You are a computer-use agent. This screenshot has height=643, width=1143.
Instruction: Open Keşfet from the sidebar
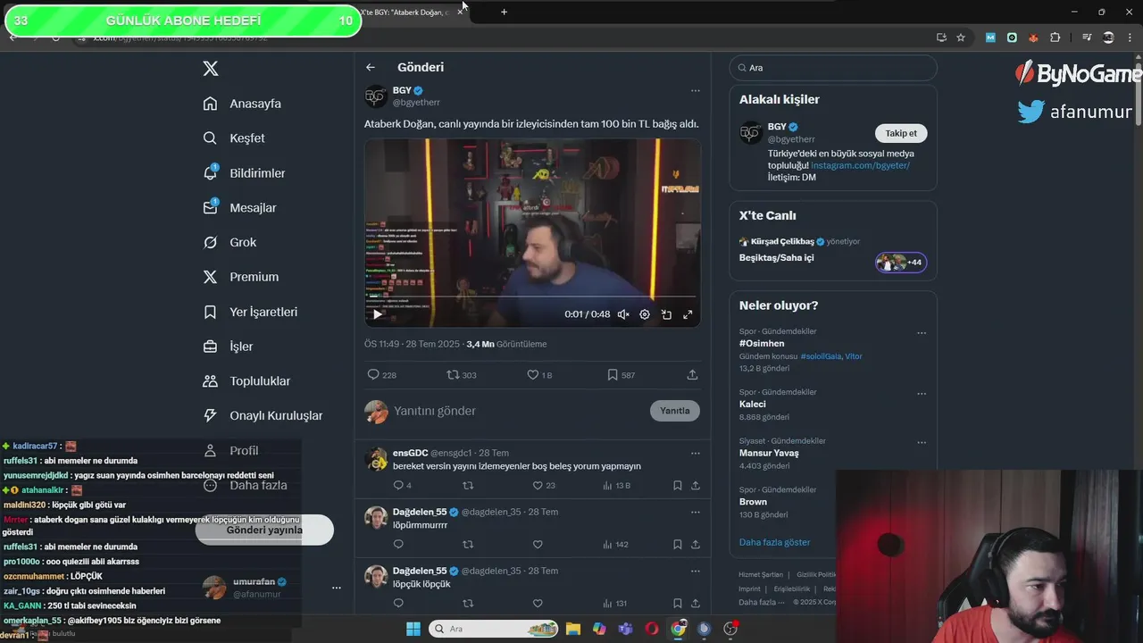click(x=234, y=138)
